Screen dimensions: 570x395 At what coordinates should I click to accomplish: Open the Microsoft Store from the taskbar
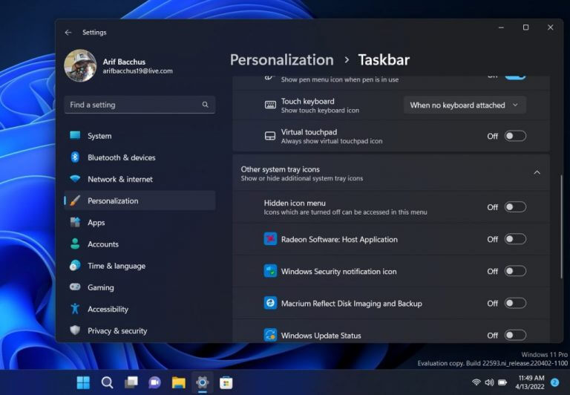pos(226,382)
